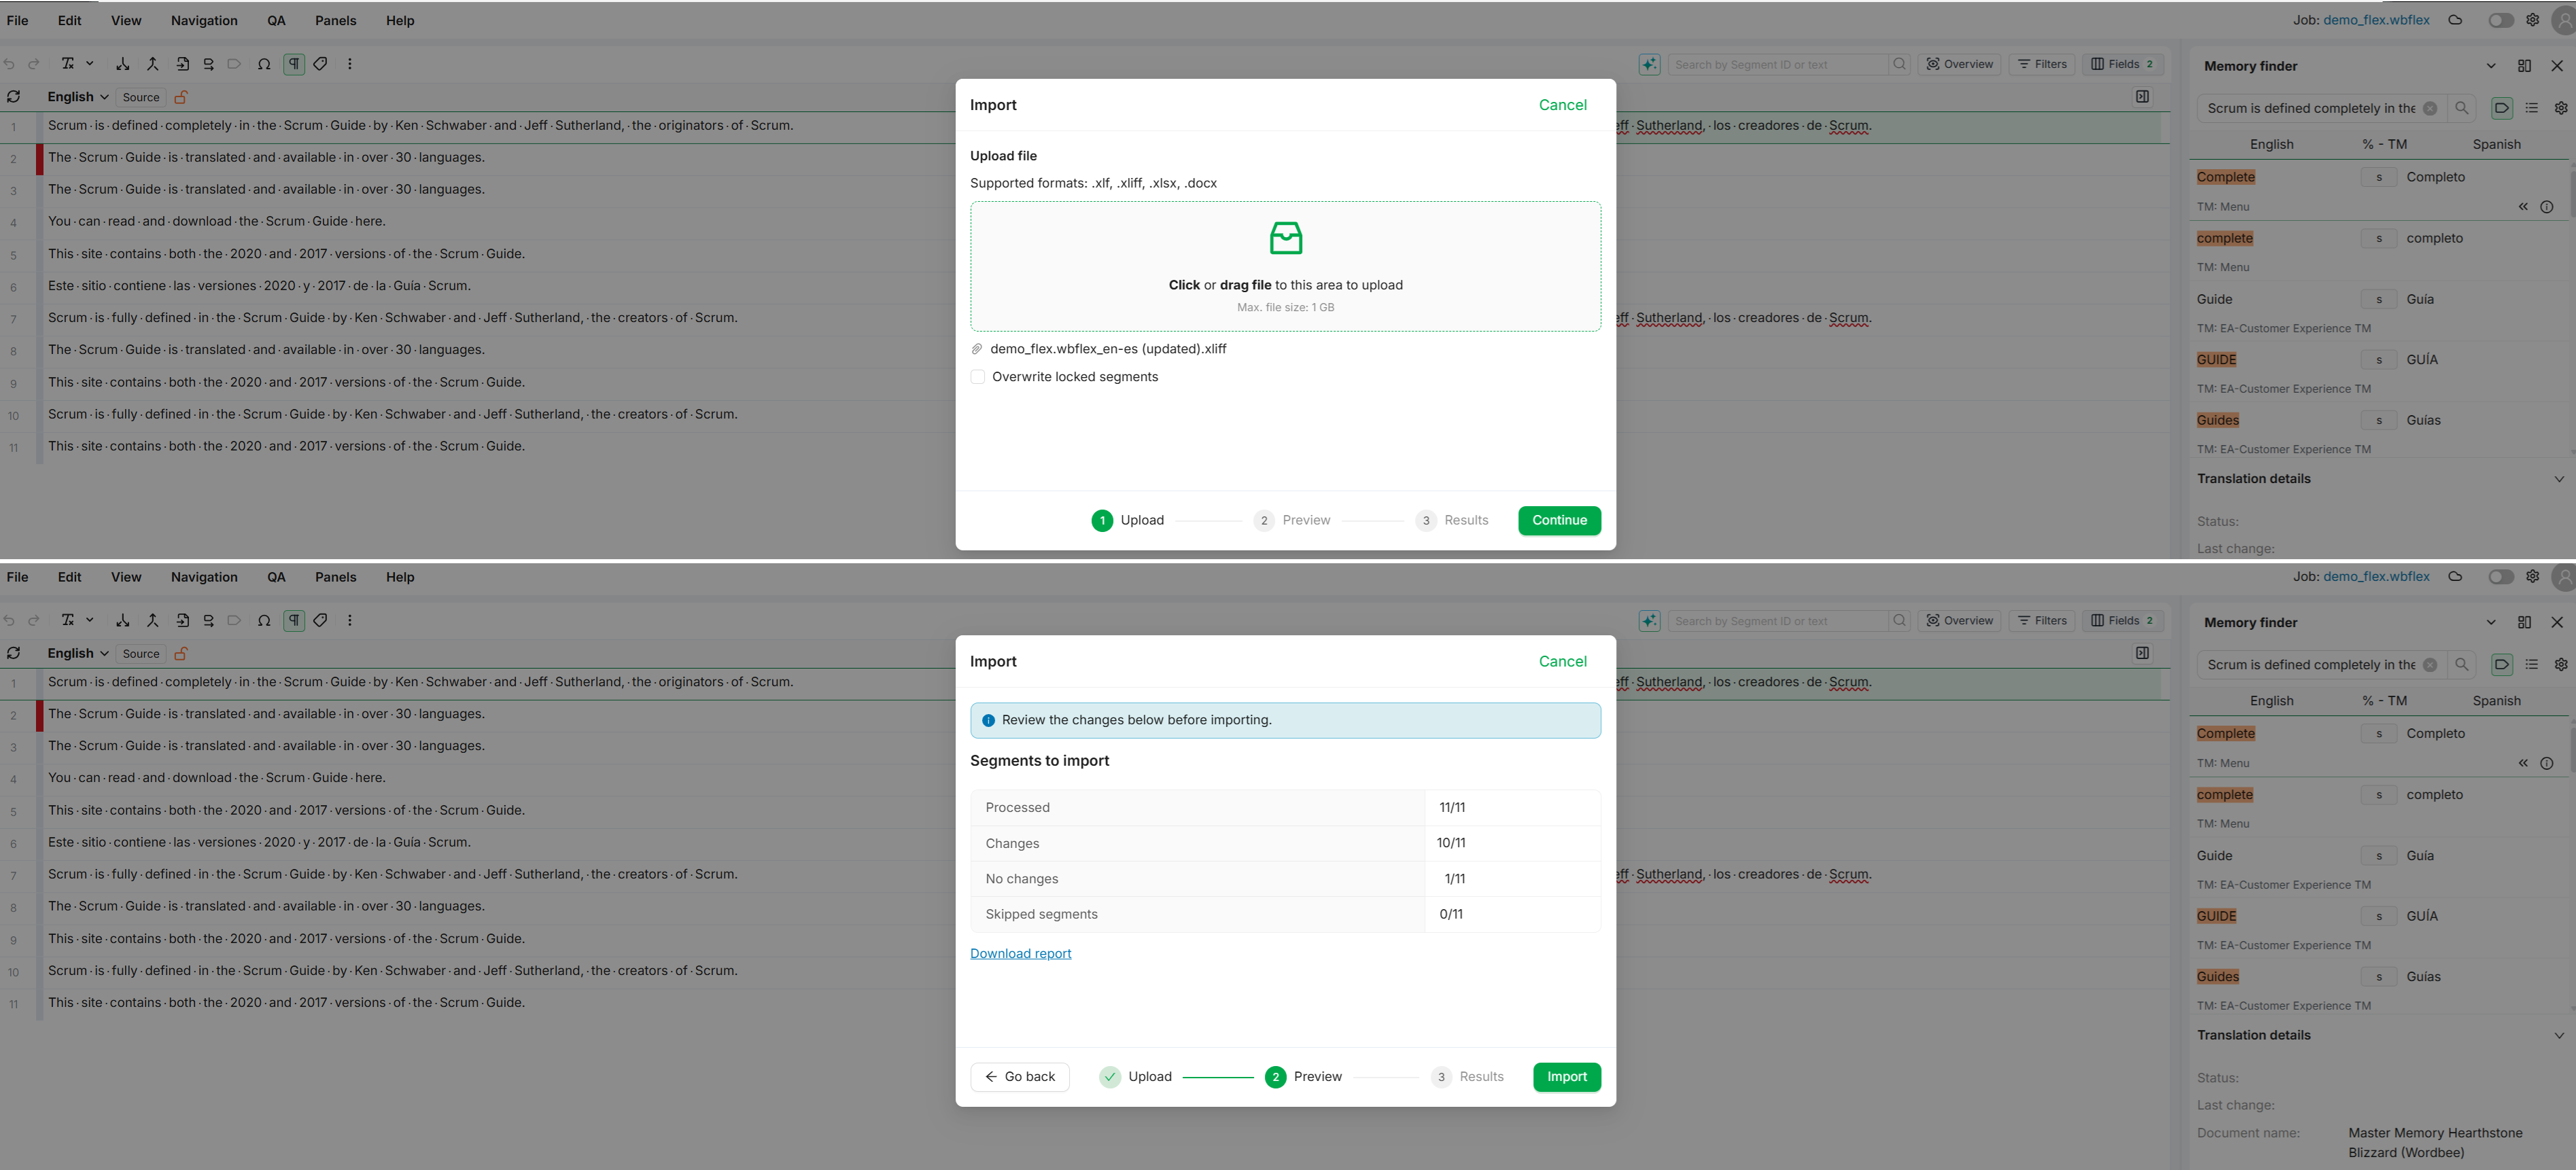2576x1170 pixels.
Task: Open Edit menu in Upload-step window
Action: (70, 20)
